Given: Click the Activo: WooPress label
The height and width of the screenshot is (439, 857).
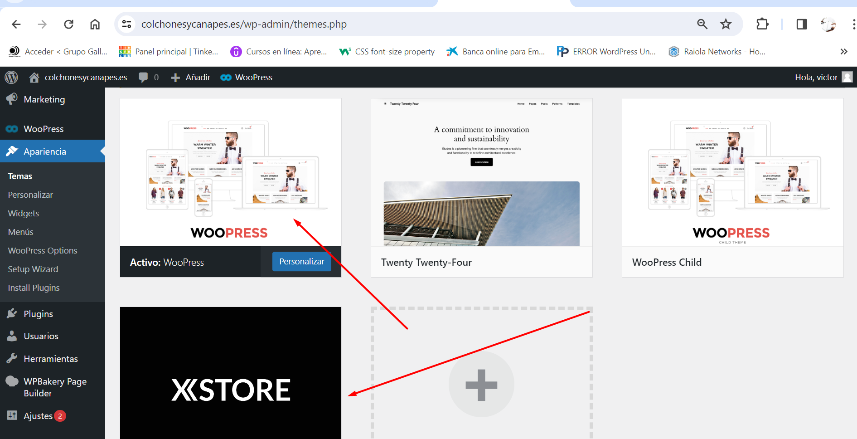Looking at the screenshot, I should [167, 263].
